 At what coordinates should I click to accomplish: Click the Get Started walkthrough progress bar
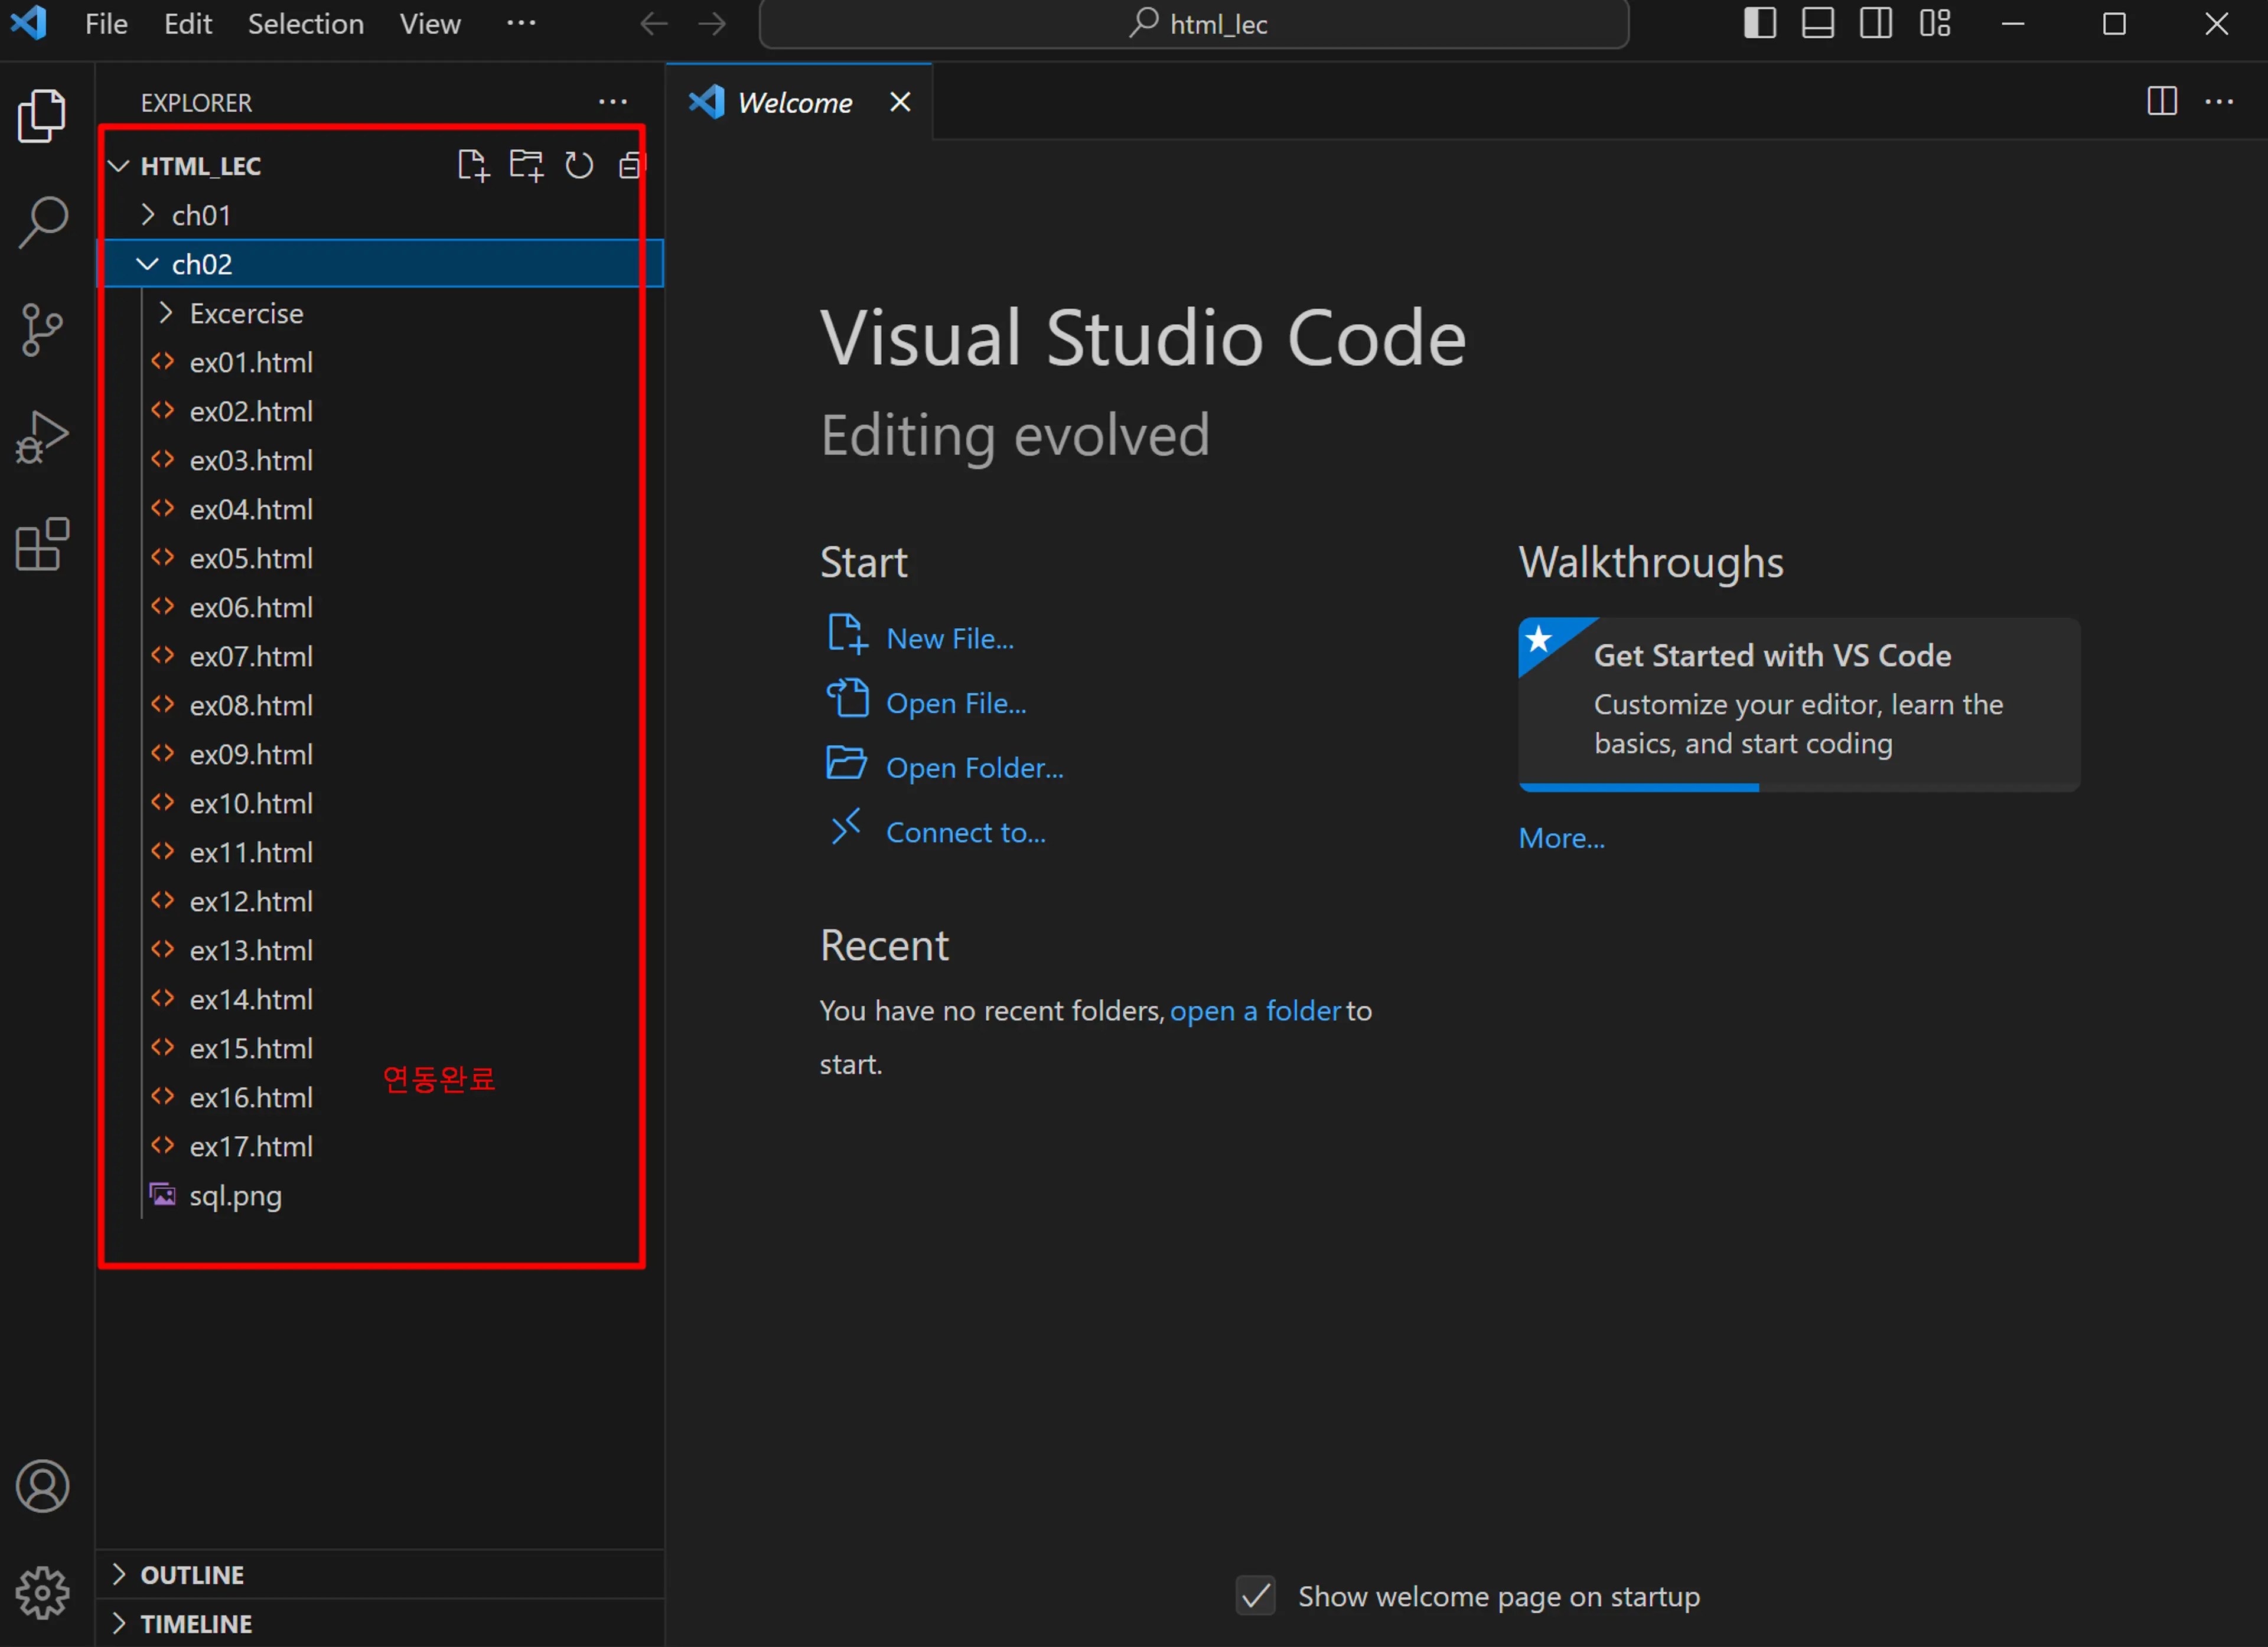click(x=1799, y=788)
